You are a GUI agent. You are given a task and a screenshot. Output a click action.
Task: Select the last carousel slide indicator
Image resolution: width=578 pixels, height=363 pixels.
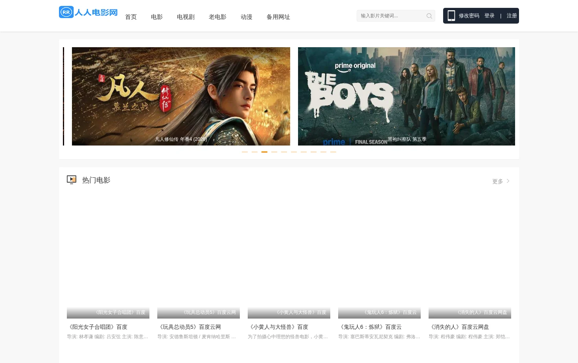pyautogui.click(x=333, y=152)
